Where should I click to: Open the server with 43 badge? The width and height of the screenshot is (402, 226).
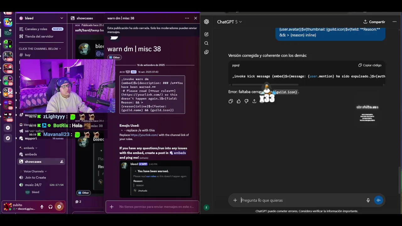[8, 104]
